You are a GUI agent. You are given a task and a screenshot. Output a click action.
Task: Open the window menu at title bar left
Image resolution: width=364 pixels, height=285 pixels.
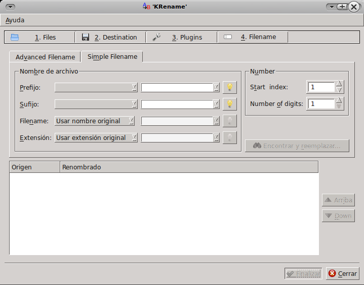coord(10,7)
